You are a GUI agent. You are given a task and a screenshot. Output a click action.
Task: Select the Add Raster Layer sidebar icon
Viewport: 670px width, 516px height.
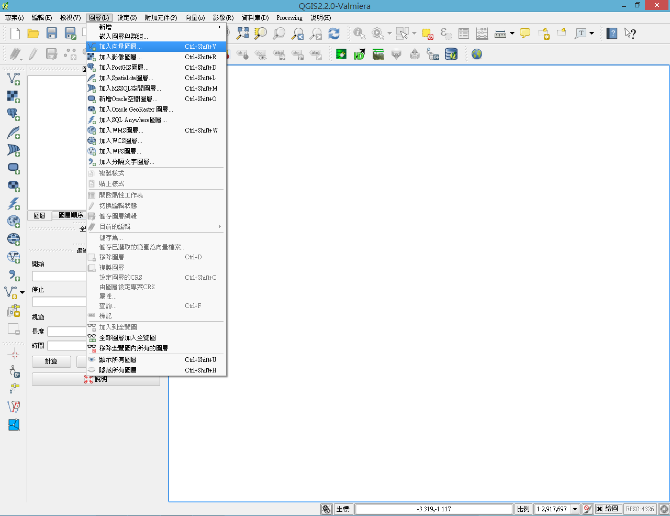click(14, 96)
